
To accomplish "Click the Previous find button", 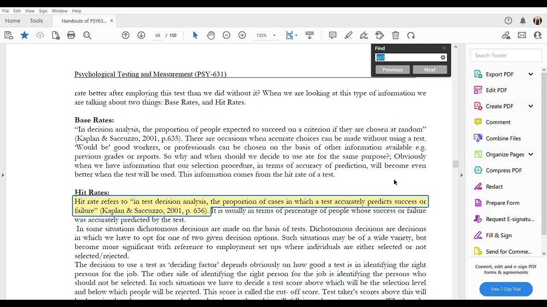I will click(x=392, y=70).
